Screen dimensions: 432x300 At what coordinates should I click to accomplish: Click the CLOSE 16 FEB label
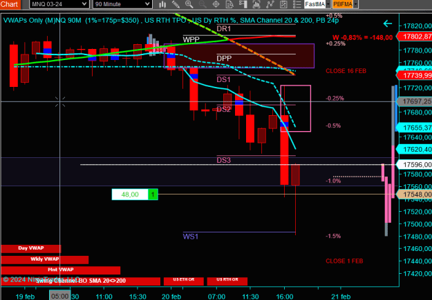346,71
